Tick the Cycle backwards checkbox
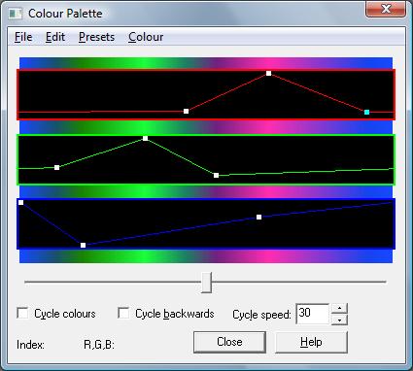The width and height of the screenshot is (413, 371). click(123, 313)
